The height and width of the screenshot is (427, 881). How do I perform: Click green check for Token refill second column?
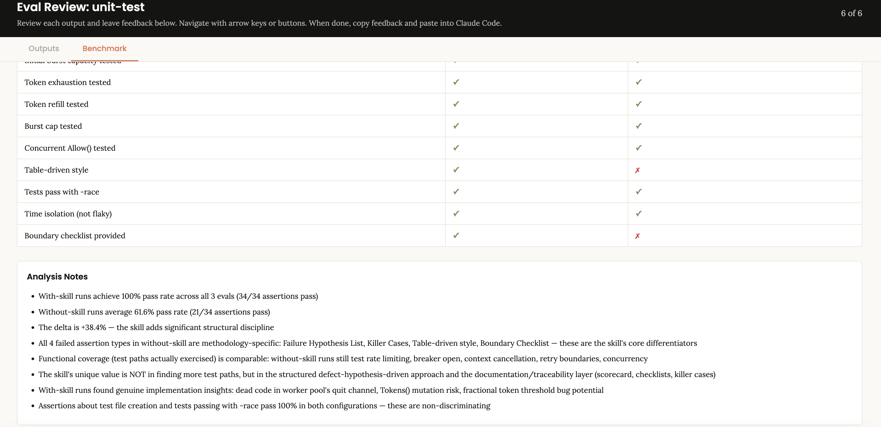click(x=638, y=104)
